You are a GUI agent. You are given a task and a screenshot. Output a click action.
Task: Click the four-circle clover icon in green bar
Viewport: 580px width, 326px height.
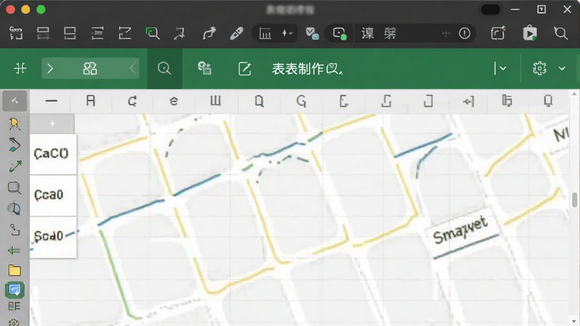90,68
